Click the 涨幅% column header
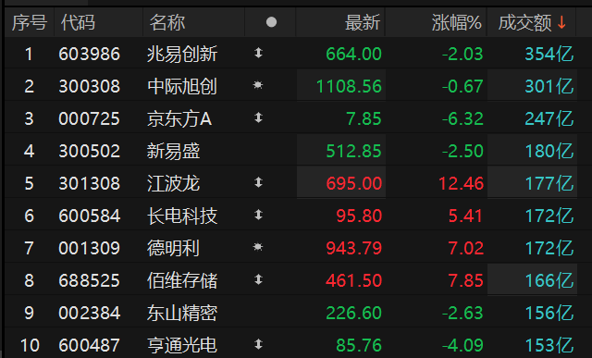 click(x=456, y=22)
